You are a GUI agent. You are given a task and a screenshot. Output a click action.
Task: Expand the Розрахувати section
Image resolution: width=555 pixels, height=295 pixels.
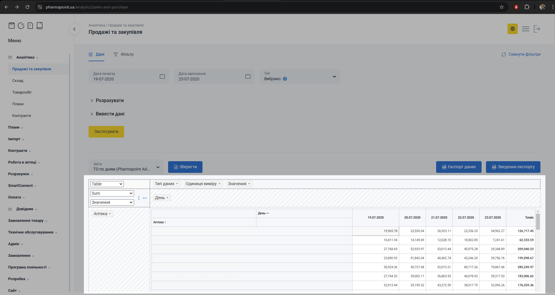107,101
